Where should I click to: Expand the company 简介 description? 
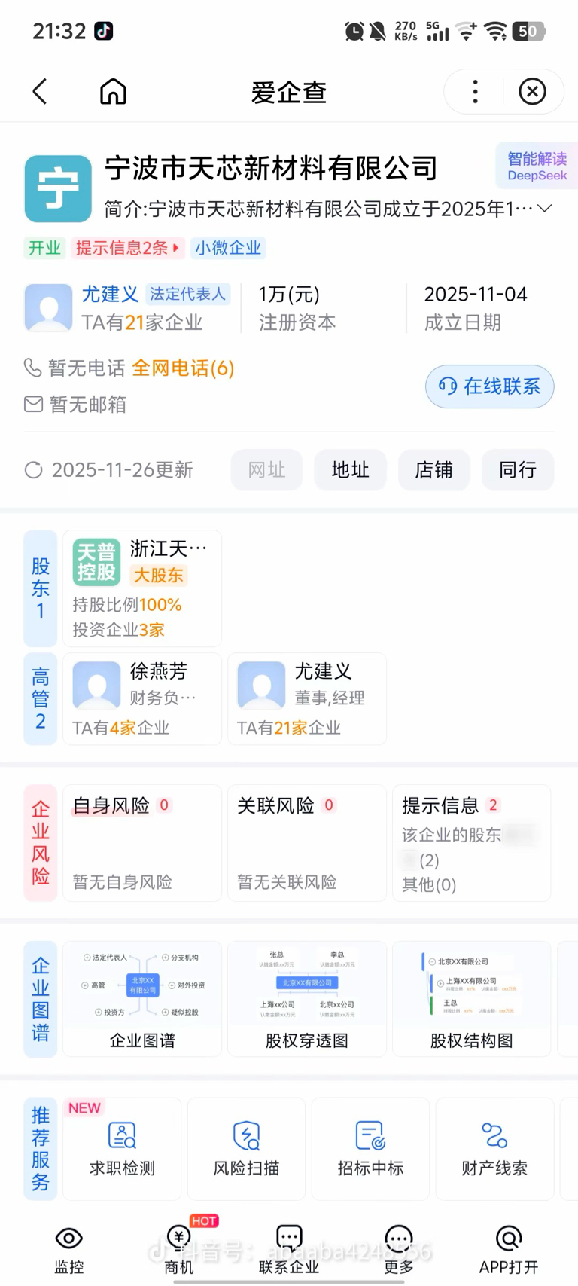click(x=545, y=208)
